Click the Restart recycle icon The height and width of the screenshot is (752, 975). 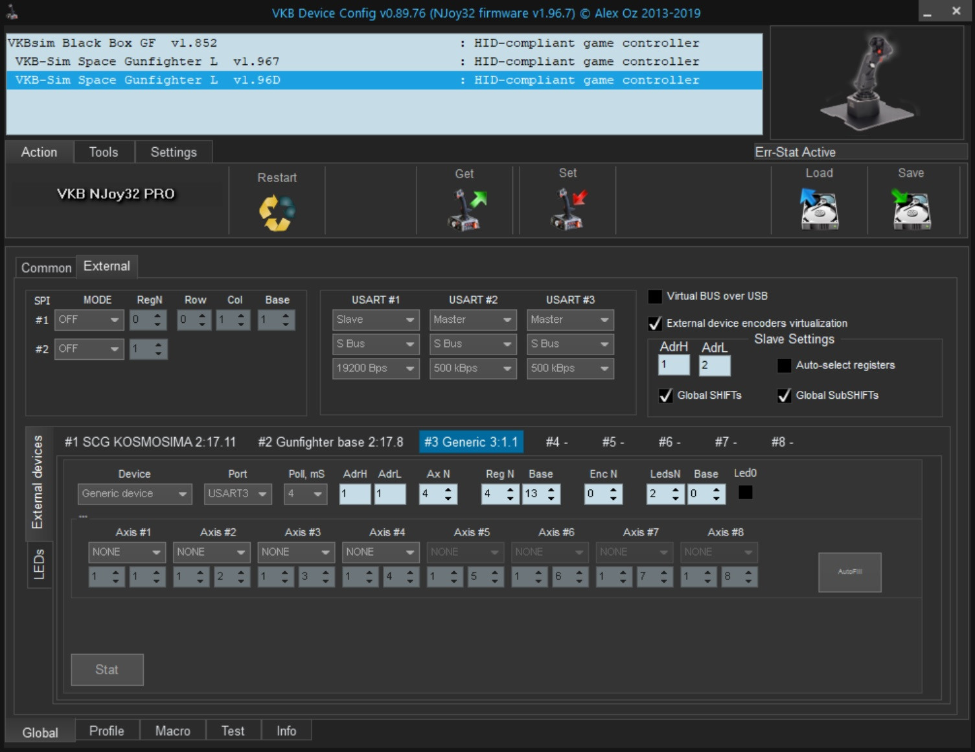[x=277, y=213]
